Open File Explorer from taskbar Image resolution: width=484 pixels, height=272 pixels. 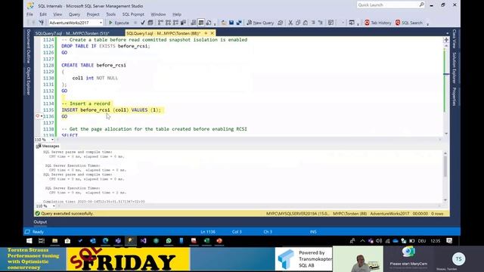click(54, 241)
